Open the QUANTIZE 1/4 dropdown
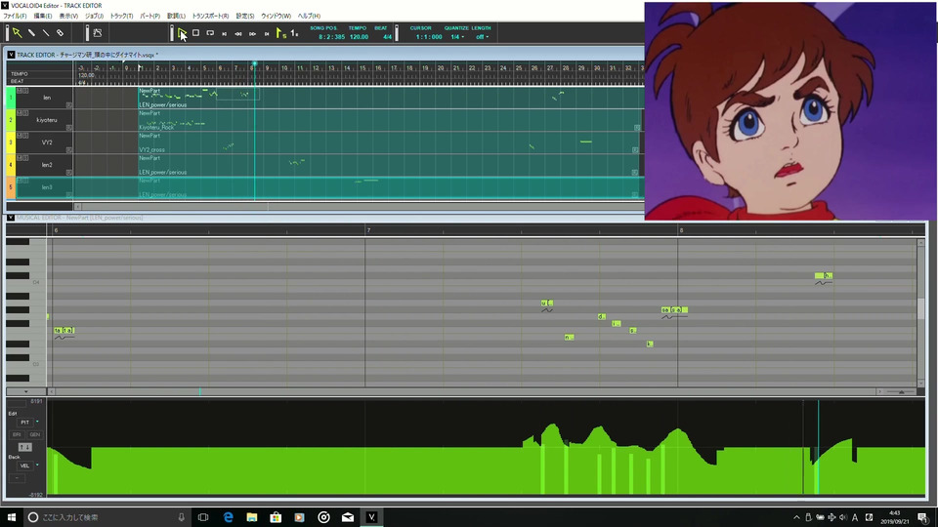This screenshot has width=938, height=527. click(x=457, y=37)
